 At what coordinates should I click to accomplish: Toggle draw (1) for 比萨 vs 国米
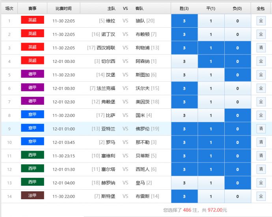211,115
